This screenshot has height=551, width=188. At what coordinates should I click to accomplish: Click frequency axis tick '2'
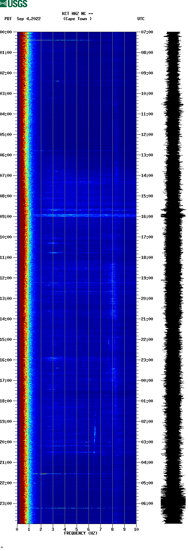(41, 529)
